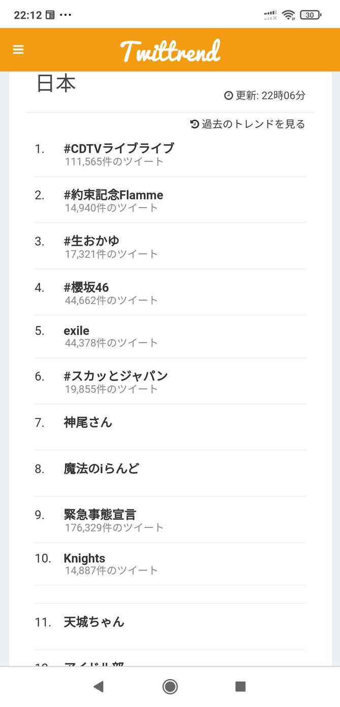Tap the clock icon next to 更新
Image resolution: width=340 pixels, height=707 pixels.
coord(228,95)
